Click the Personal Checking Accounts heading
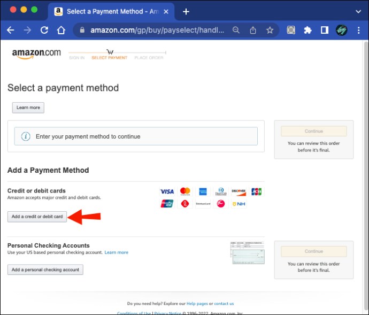Screen dimensions: 369x315 click(49, 245)
